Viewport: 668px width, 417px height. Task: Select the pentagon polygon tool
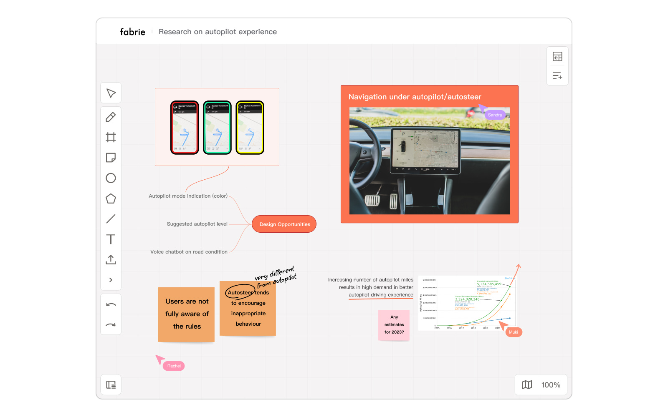[x=111, y=198]
